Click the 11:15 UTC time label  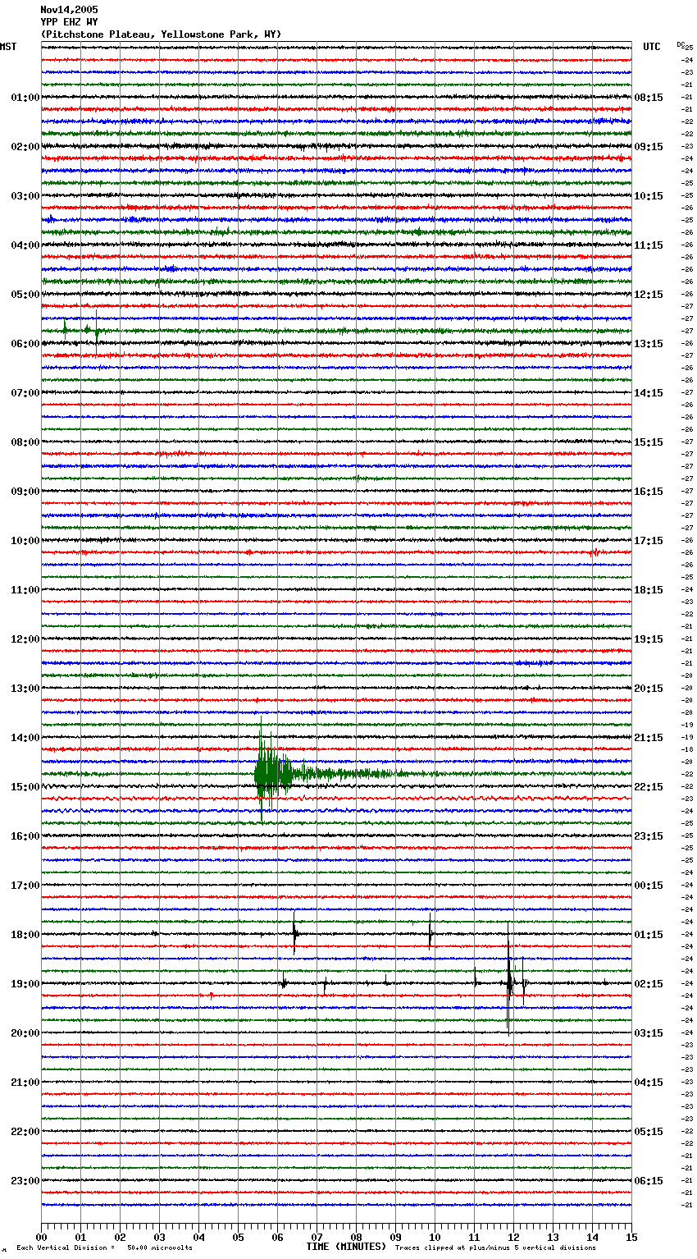click(649, 245)
